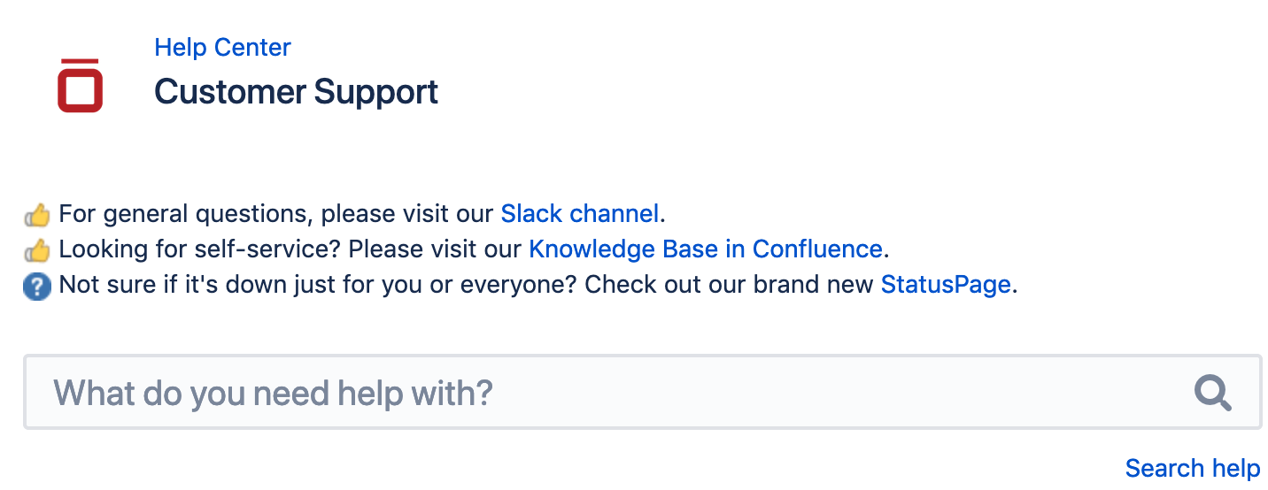Click "Please visit our" in the self-service line

(x=436, y=249)
